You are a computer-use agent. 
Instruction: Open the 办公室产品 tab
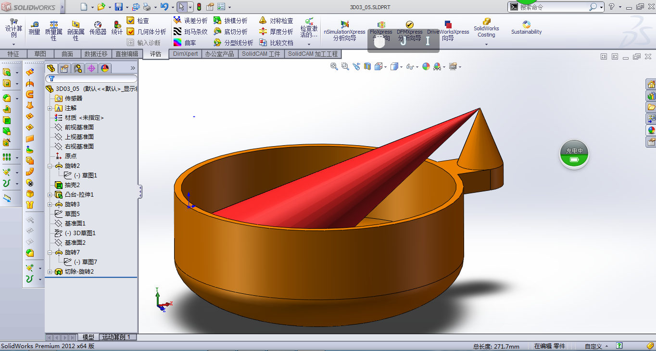pos(219,54)
